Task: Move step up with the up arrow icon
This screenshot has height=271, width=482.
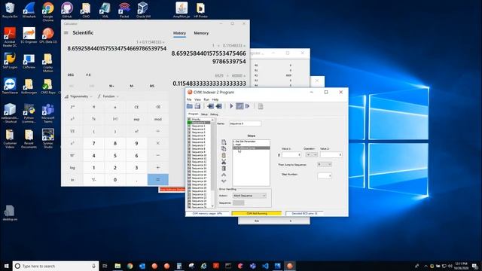Action: pos(224,175)
